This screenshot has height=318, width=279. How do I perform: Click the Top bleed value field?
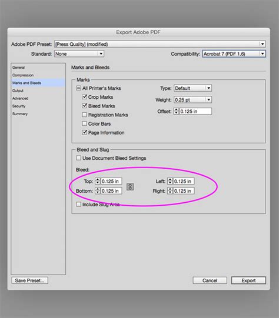tap(111, 181)
